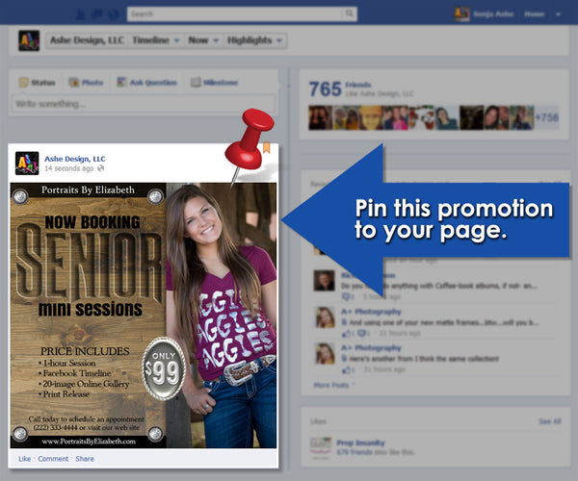Expand the Now dropdown
578x481 pixels.
tap(203, 40)
